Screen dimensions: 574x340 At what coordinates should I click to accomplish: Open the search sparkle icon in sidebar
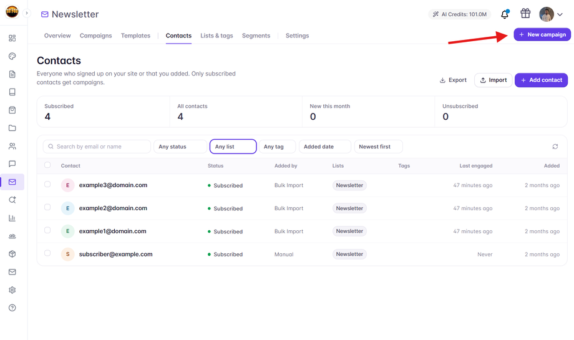[12, 200]
